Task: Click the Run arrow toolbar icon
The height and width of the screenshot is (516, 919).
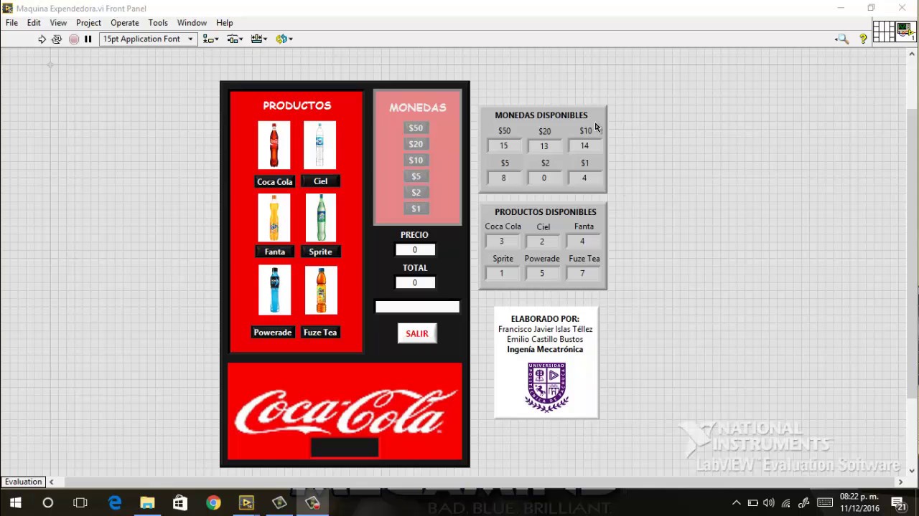Action: click(x=42, y=39)
